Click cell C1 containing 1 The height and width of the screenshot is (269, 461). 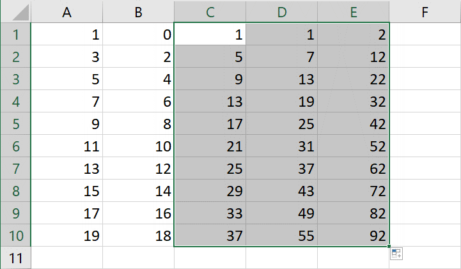210,35
